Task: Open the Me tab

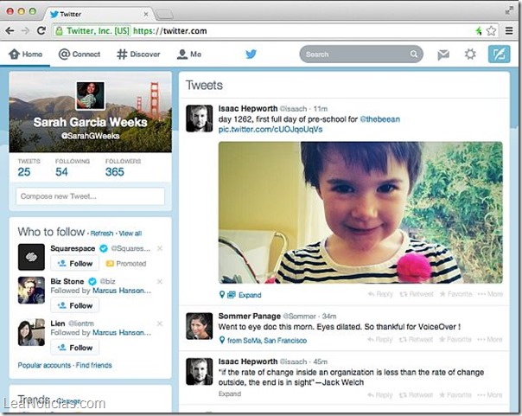Action: click(x=188, y=54)
